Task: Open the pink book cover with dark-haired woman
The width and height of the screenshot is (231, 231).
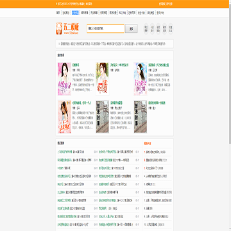Action: coord(64,79)
